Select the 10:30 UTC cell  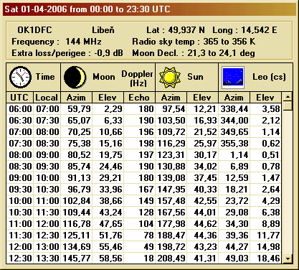coord(20,213)
